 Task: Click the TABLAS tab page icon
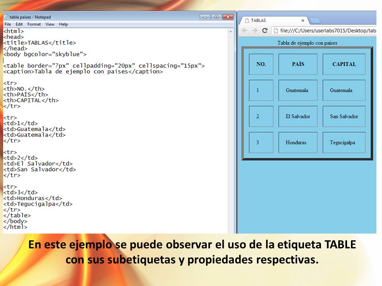point(247,20)
